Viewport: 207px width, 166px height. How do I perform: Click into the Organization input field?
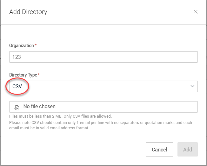pyautogui.click(x=103, y=57)
